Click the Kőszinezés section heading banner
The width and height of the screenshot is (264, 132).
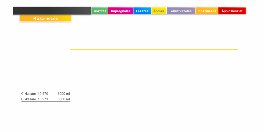[x=46, y=18]
